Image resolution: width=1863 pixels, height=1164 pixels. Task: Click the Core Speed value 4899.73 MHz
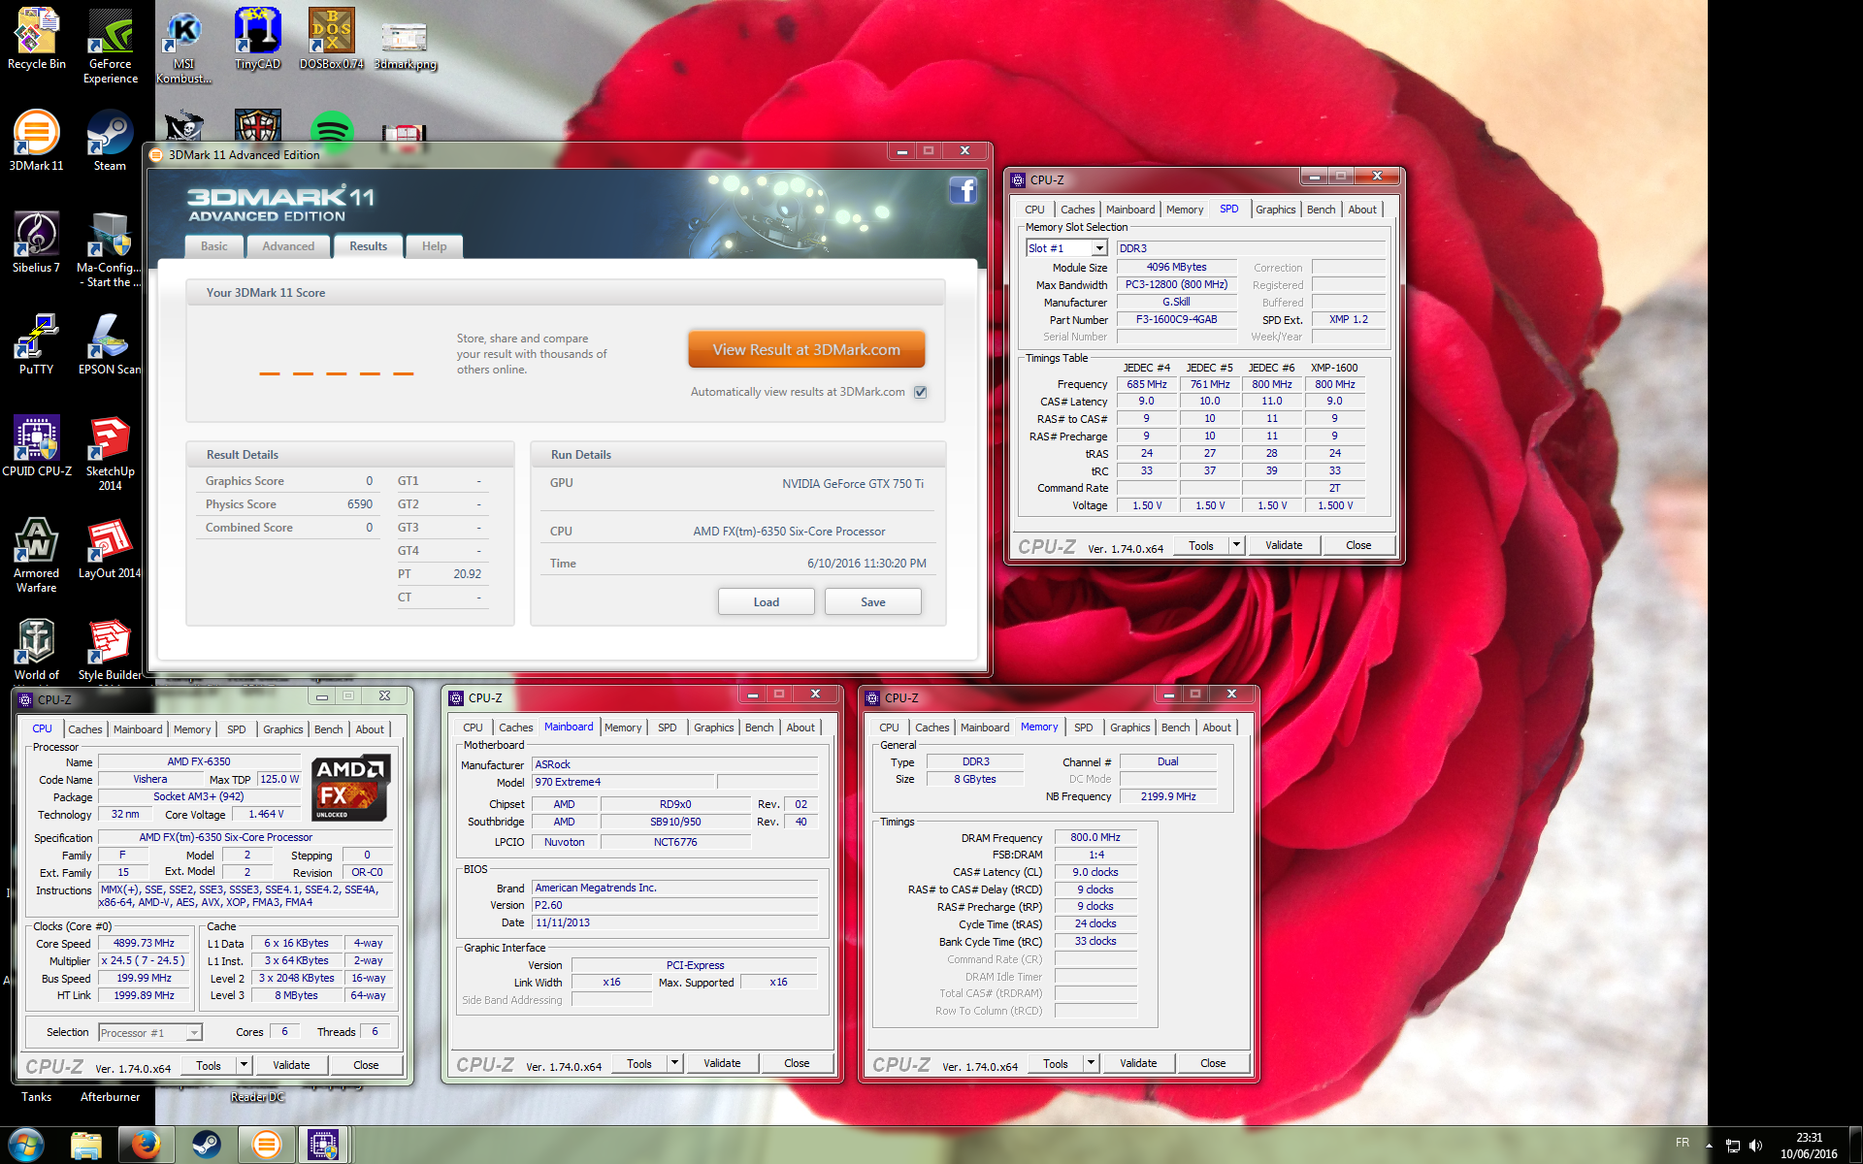coord(144,943)
